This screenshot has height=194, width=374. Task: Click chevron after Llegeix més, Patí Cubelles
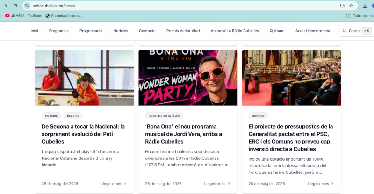pyautogui.click(x=125, y=184)
